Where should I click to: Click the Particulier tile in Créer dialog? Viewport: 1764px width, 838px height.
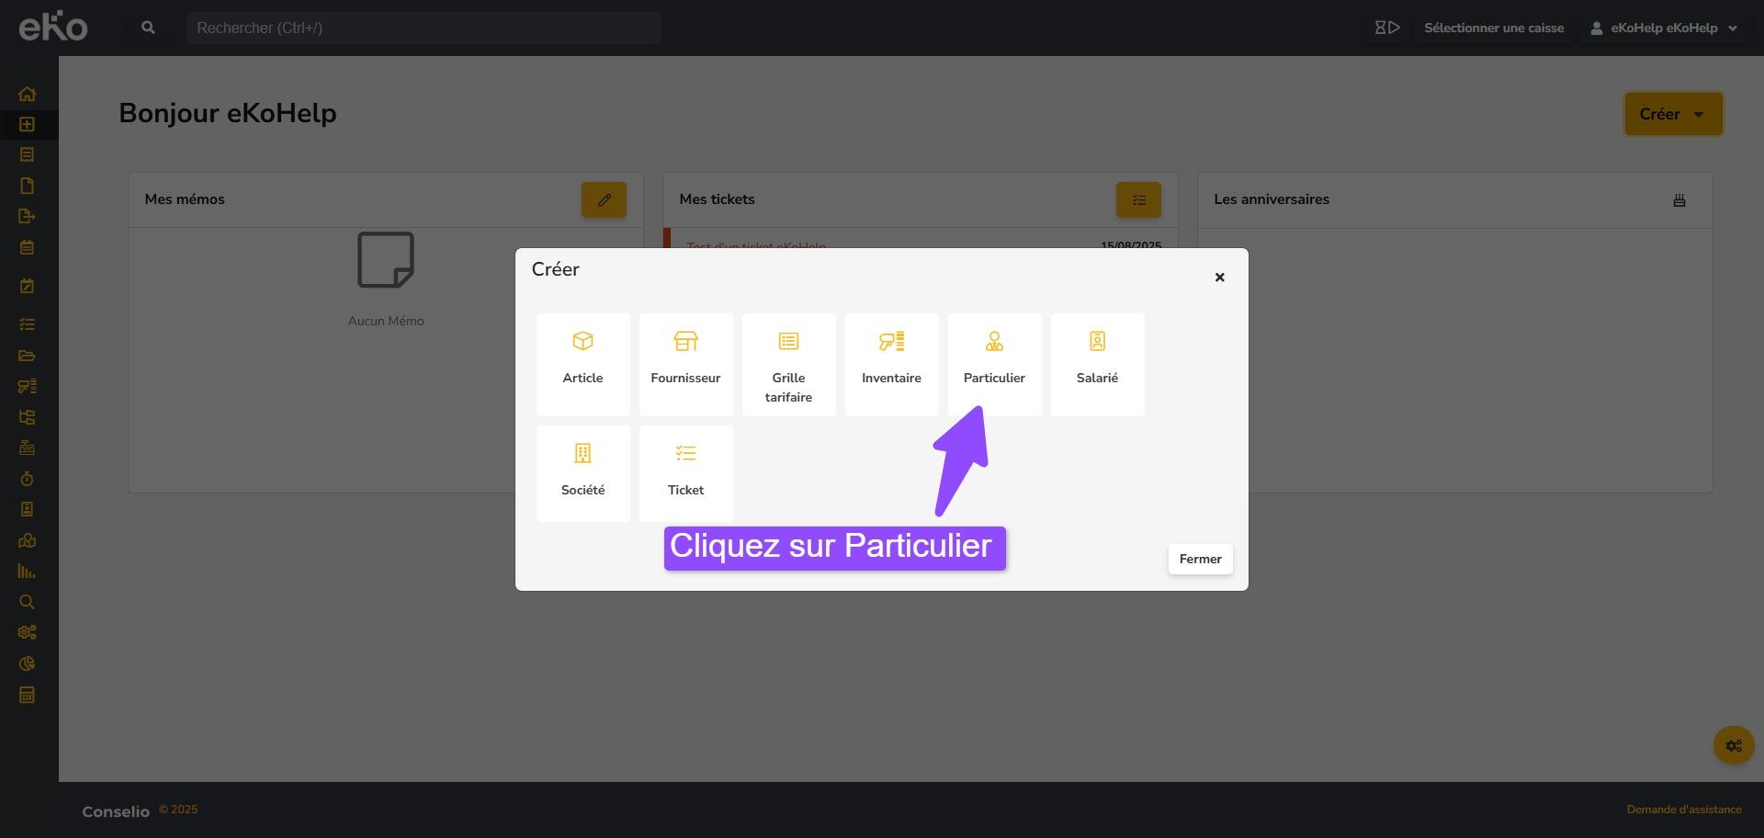(994, 364)
